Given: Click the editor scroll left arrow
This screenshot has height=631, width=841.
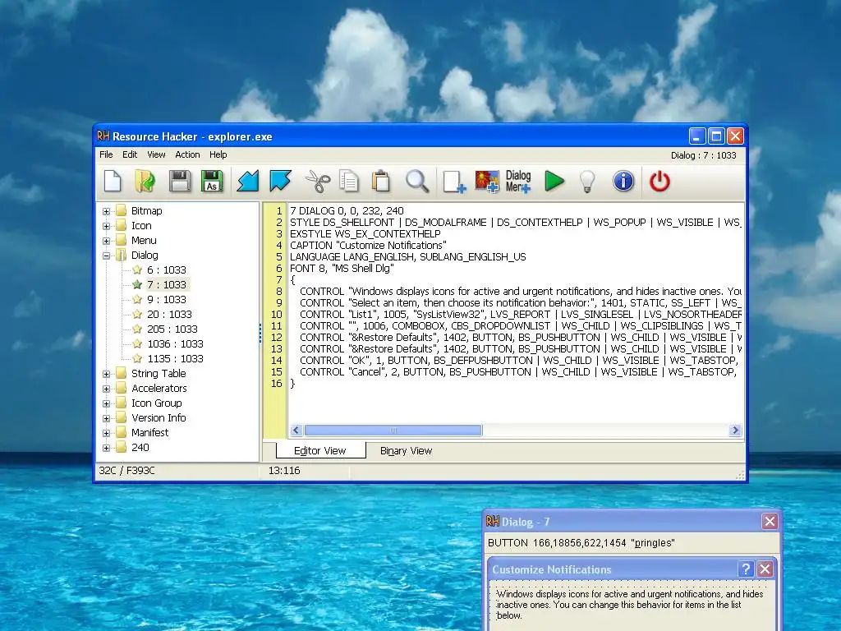Looking at the screenshot, I should click(296, 431).
